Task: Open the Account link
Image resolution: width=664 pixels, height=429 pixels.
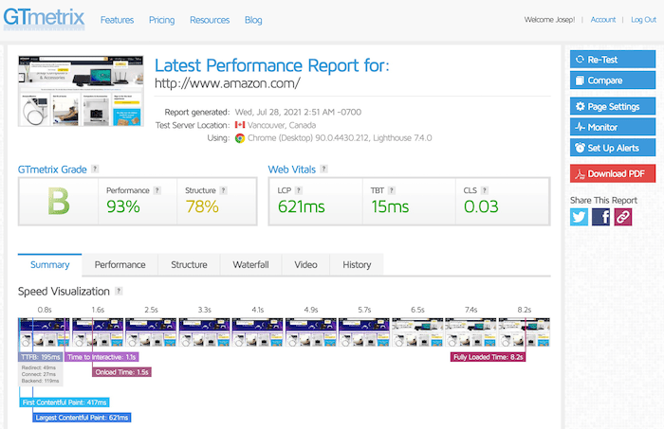Action: click(603, 20)
